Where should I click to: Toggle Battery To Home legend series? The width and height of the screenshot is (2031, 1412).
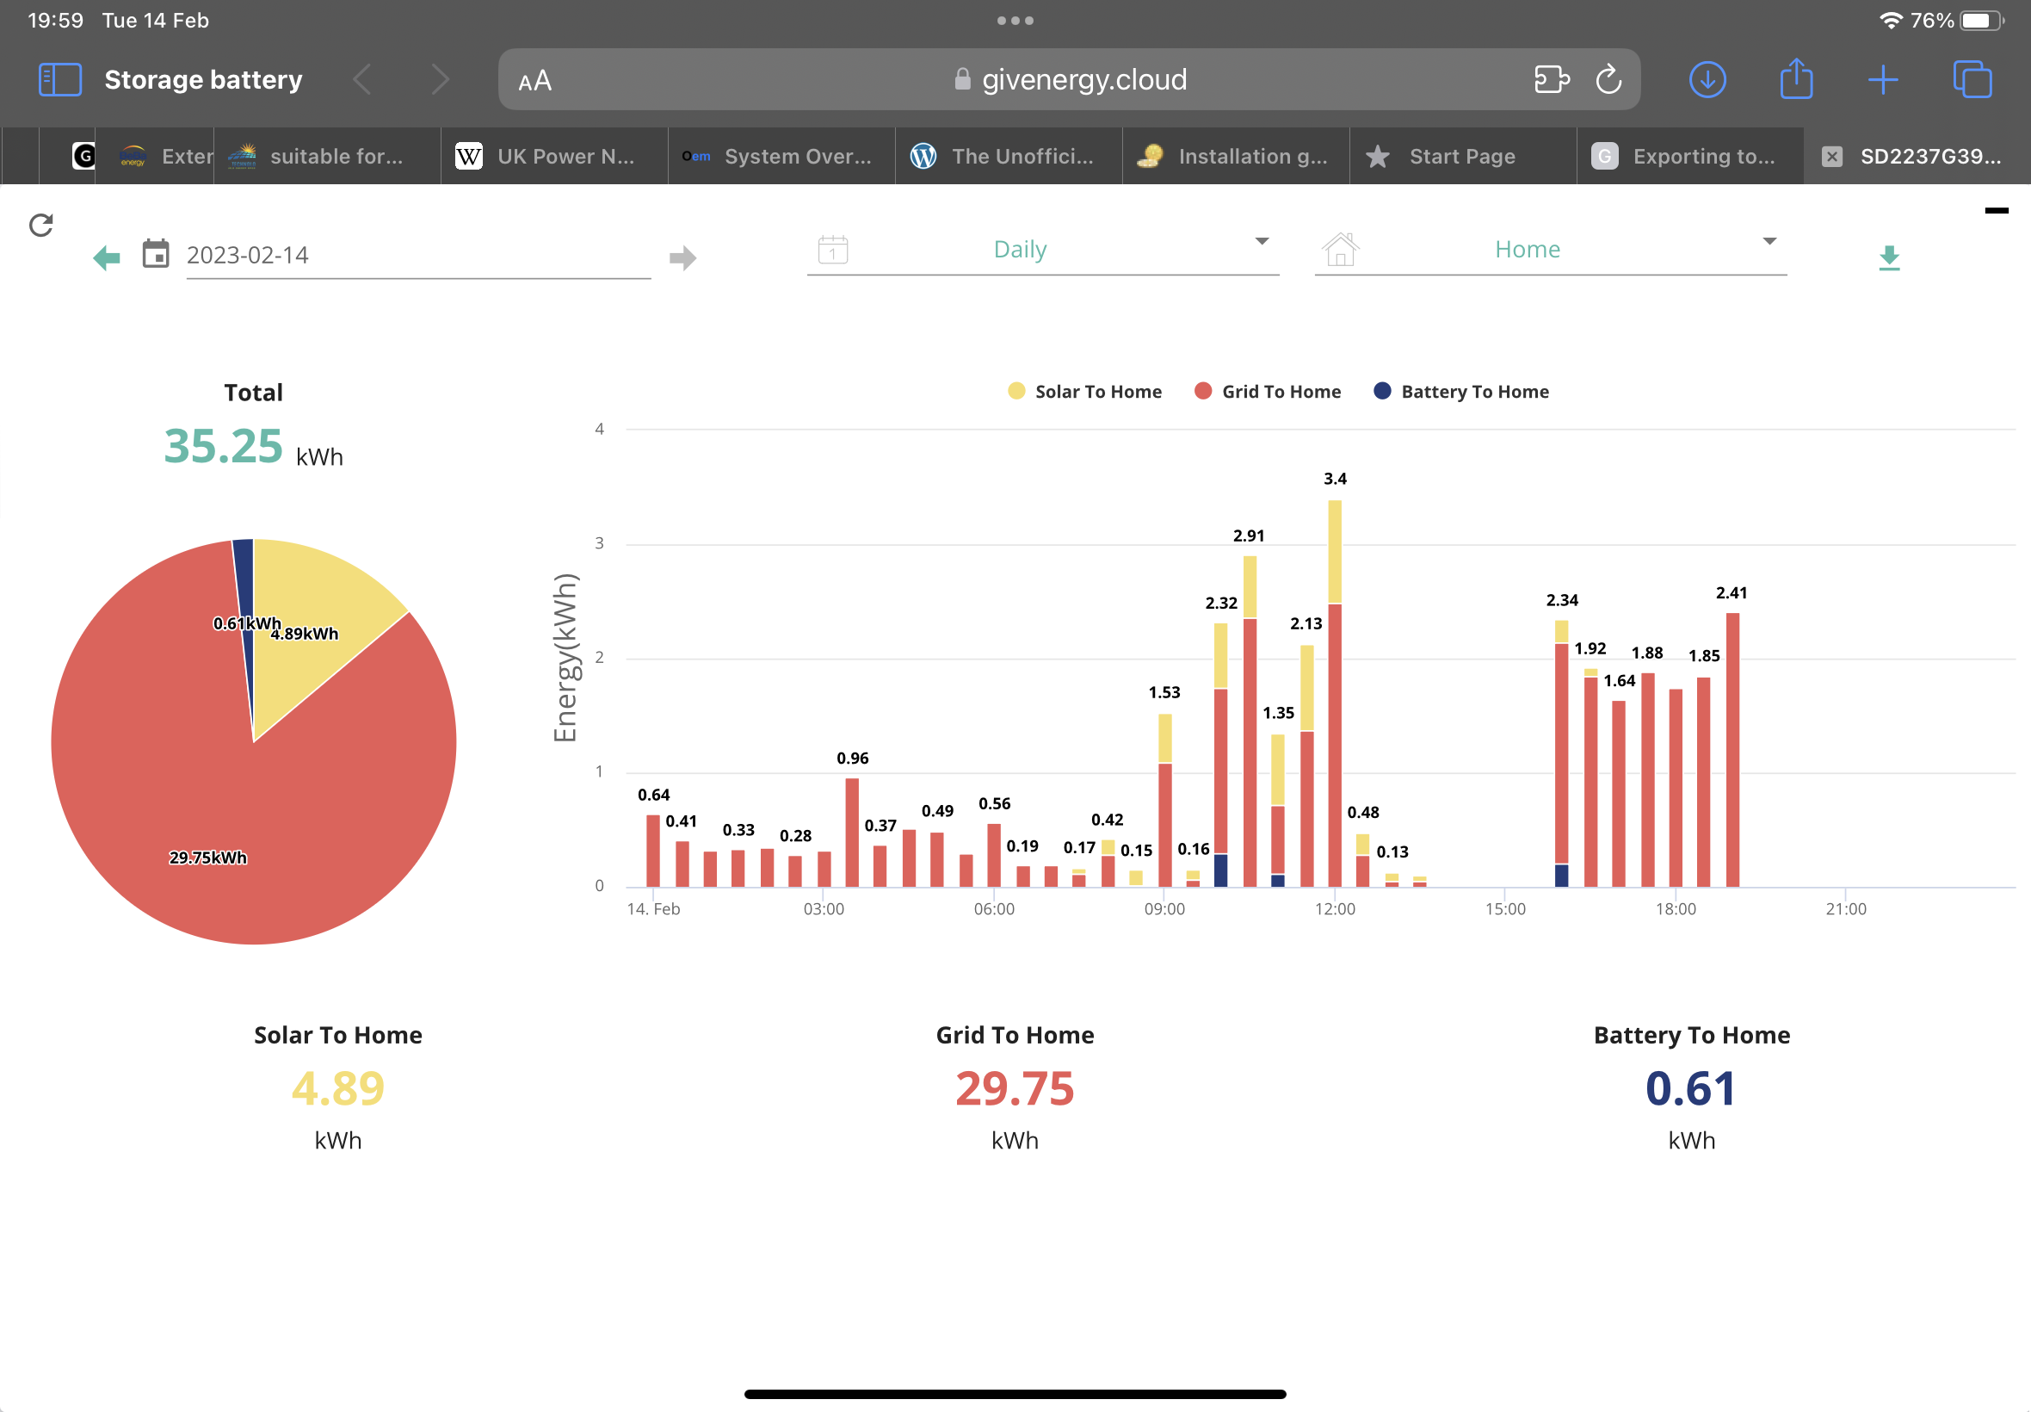tap(1460, 392)
